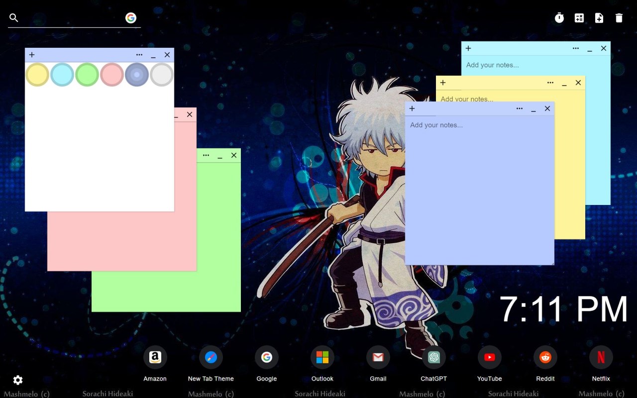Close the white note
The image size is (637, 398).
tap(167, 55)
